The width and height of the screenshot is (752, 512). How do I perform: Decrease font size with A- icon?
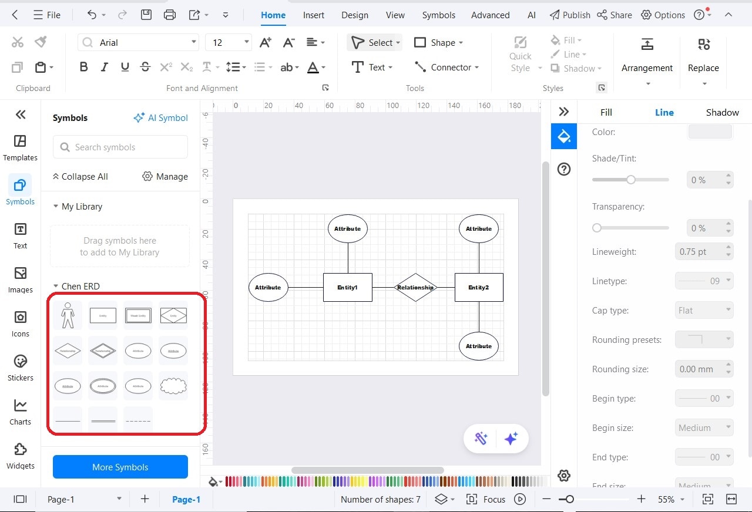tap(288, 42)
